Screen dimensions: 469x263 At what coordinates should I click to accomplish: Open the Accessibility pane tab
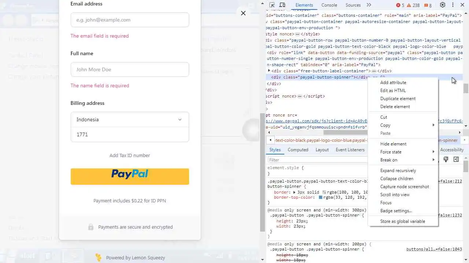[x=452, y=150]
